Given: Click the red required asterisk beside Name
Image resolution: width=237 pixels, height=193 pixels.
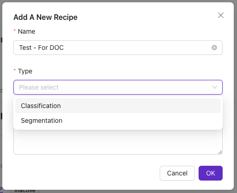Looking at the screenshot, I should (x=15, y=30).
